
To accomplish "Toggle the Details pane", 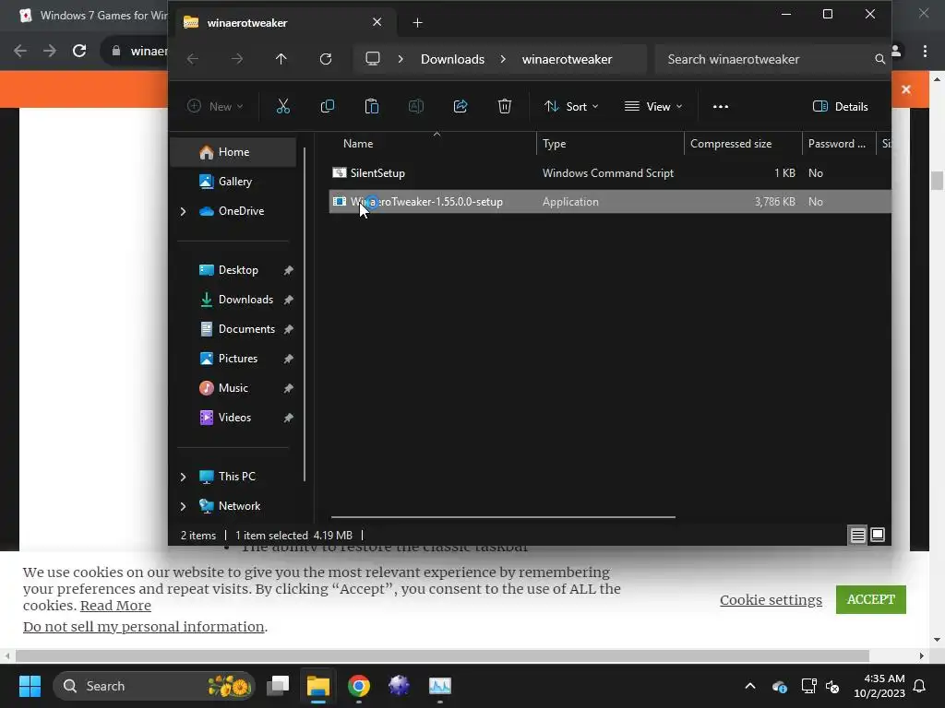I will point(840,107).
